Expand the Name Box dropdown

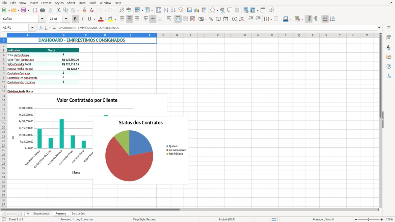32,28
